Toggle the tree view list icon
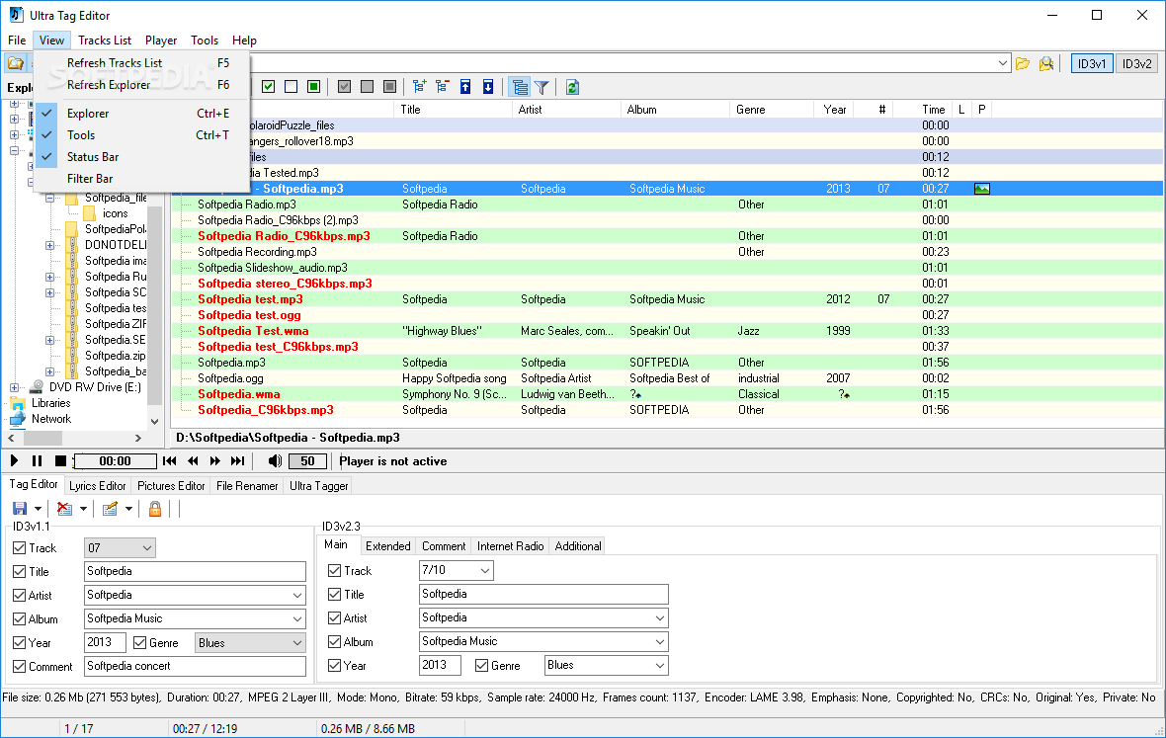Image resolution: width=1166 pixels, height=738 pixels. tap(520, 87)
